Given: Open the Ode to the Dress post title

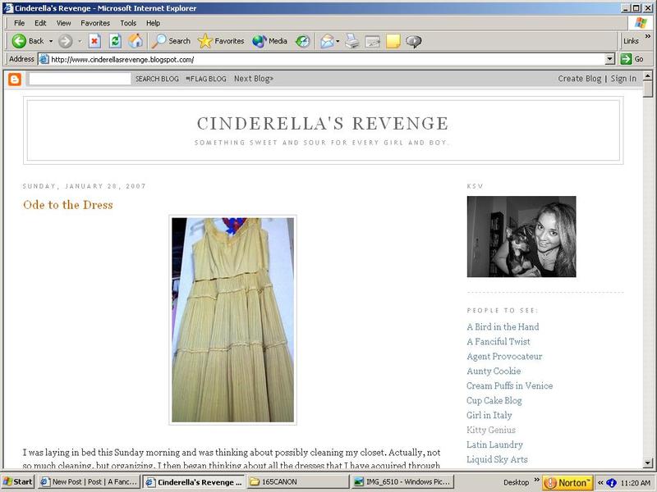Looking at the screenshot, I should point(67,205).
